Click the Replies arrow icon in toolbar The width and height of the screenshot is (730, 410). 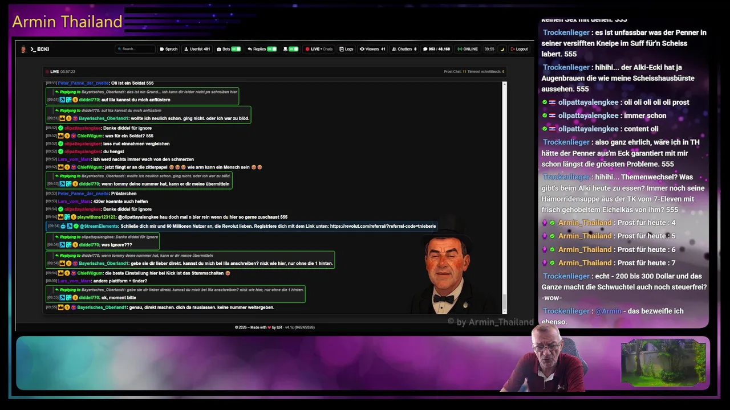point(250,49)
